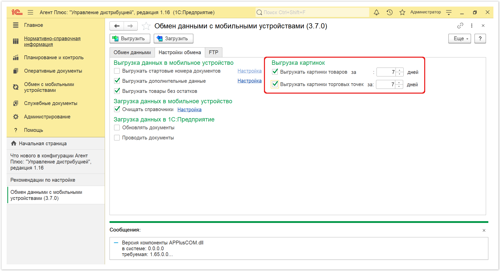
Task: Open the panel settings icon beside Администратор
Action: 449,12
